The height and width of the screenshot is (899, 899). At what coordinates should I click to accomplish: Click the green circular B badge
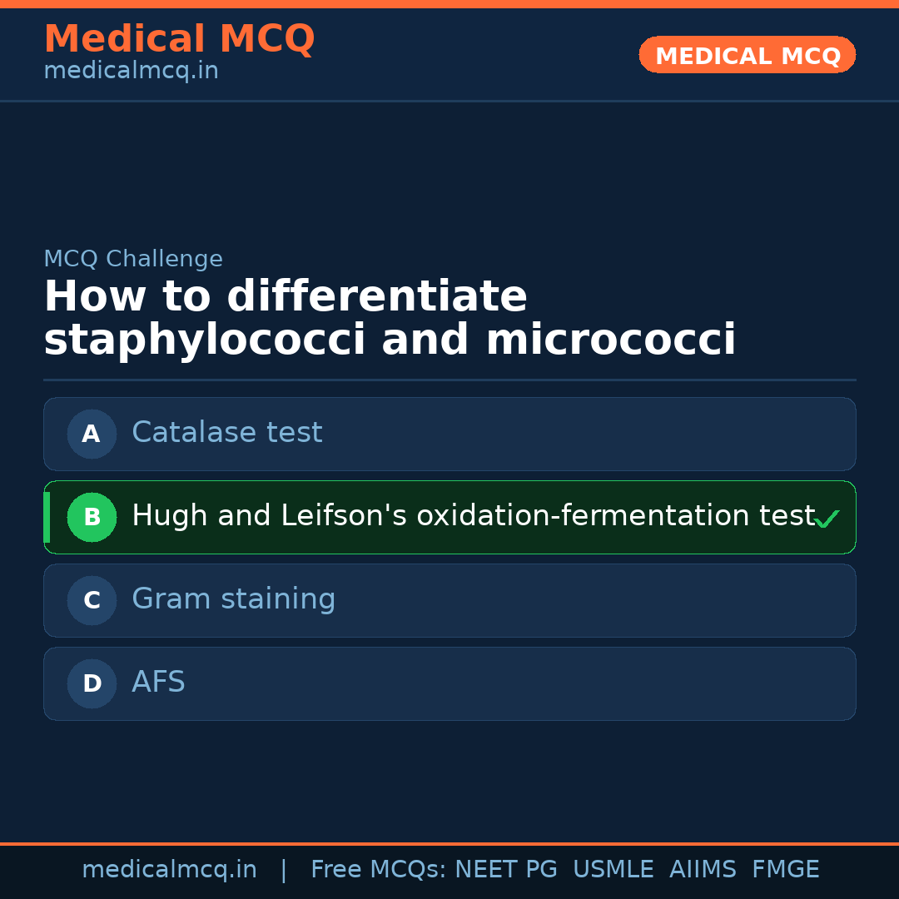pos(92,517)
